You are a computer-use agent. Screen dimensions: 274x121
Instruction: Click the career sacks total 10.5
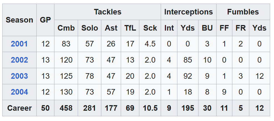(x=150, y=108)
